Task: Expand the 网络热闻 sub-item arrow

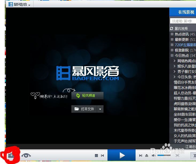Action: 175,61
